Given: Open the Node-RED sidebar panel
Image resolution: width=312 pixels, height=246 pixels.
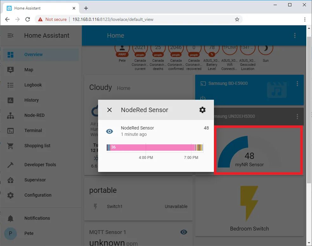Looking at the screenshot, I should pos(10,115).
